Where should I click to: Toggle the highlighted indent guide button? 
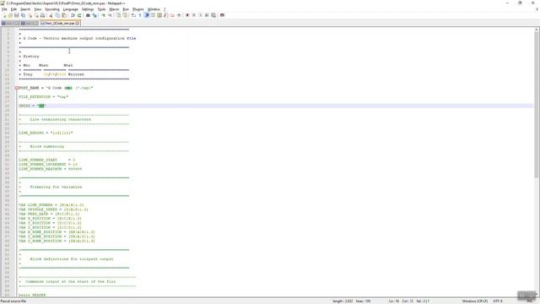146,15
